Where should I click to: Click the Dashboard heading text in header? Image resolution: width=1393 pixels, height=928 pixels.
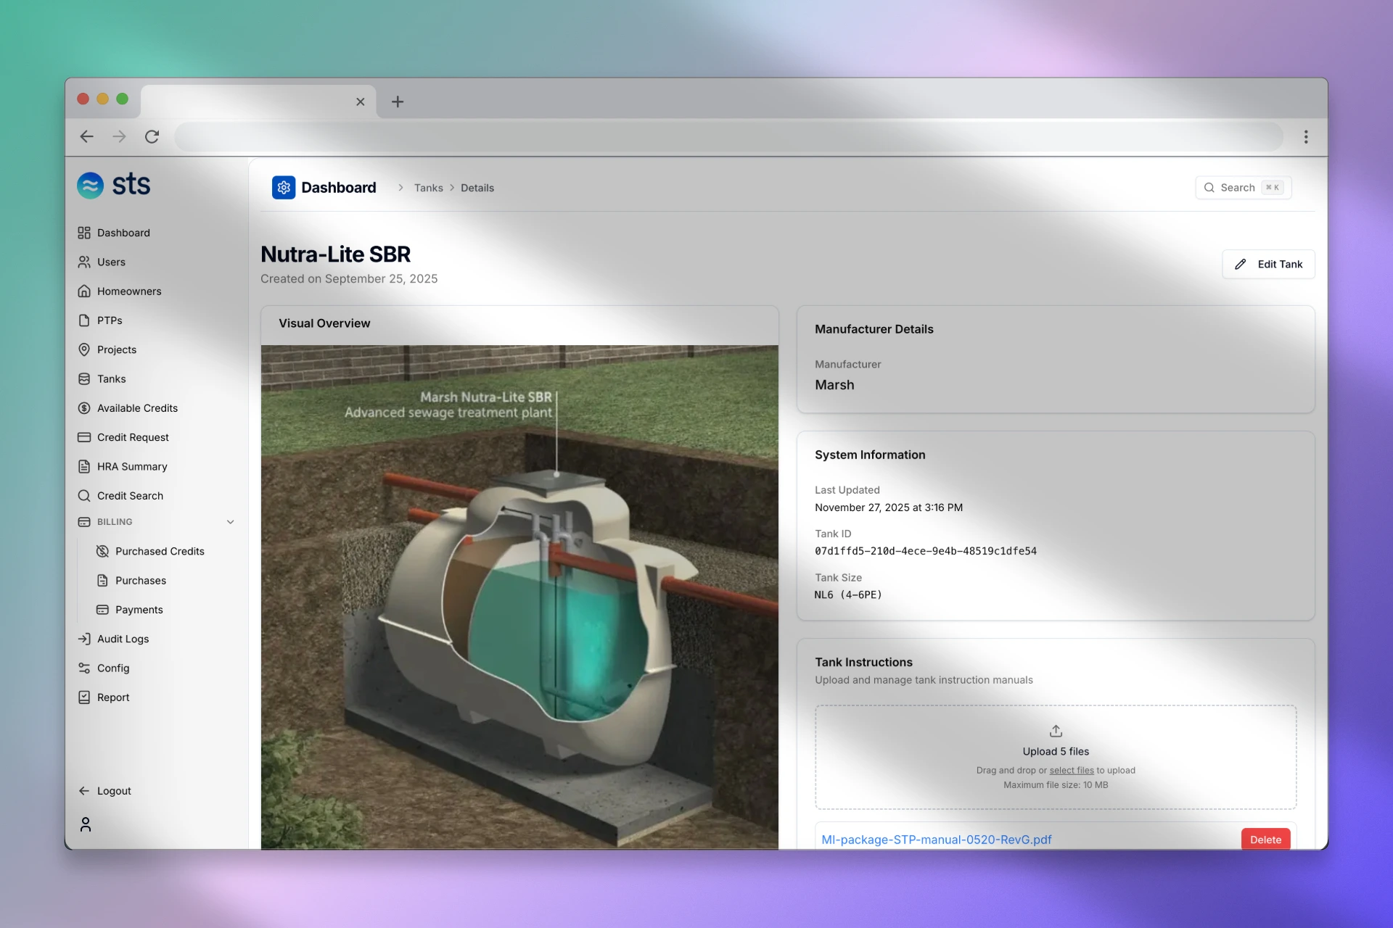pyautogui.click(x=339, y=188)
